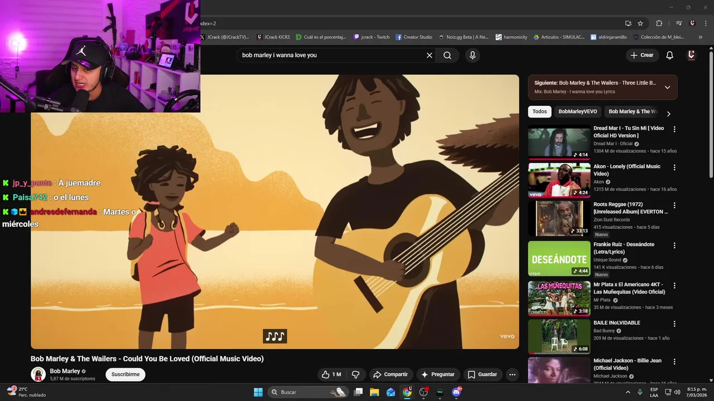714x401 pixels.
Task: Open Akon Lonely video thumbnail
Action: pos(559,180)
